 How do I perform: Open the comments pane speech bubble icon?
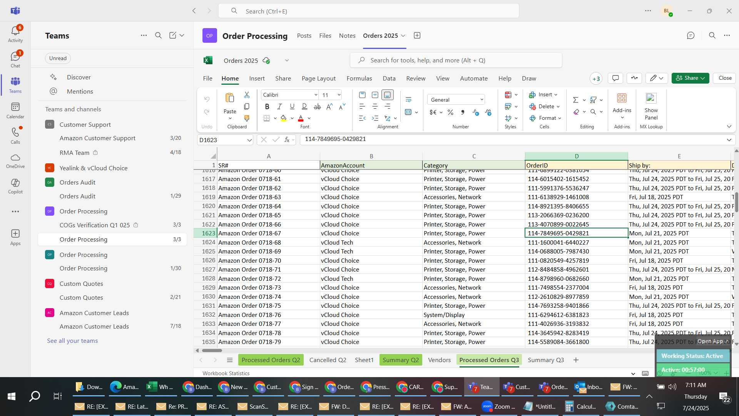[615, 78]
